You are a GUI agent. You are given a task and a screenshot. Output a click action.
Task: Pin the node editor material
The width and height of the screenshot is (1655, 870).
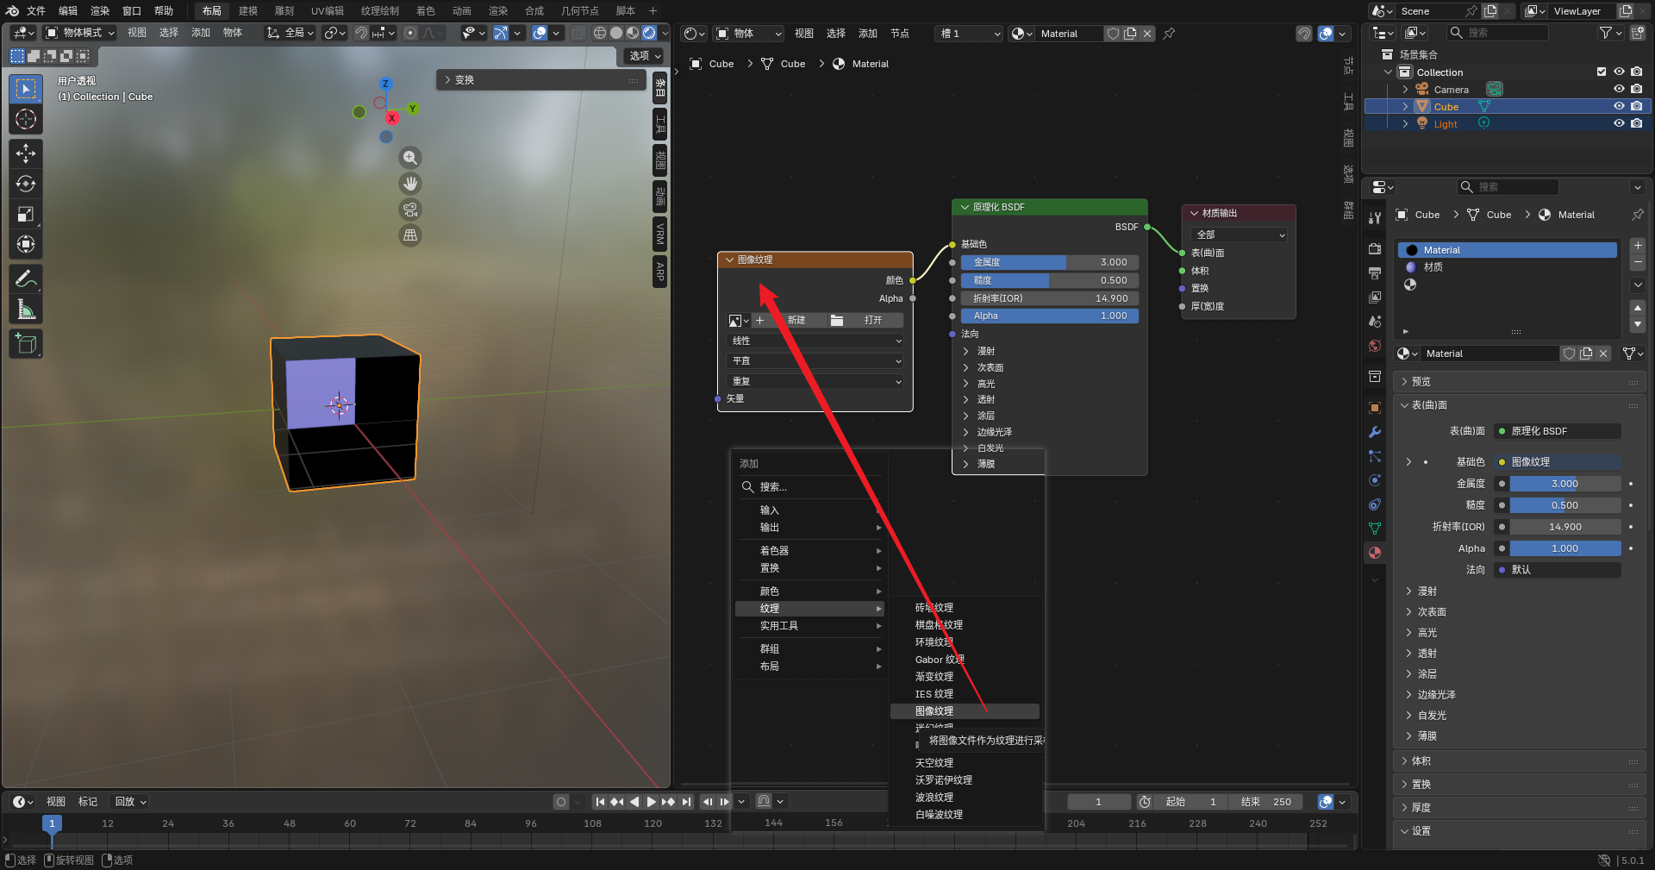1169,34
